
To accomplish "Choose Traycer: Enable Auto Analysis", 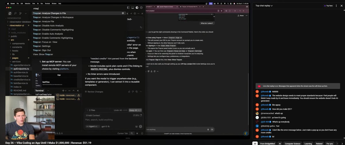I will (79, 34).
